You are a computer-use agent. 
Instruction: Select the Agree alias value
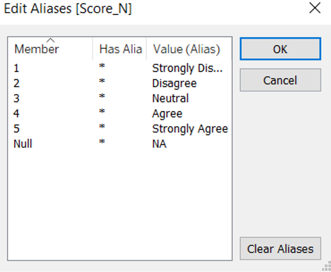pos(167,114)
